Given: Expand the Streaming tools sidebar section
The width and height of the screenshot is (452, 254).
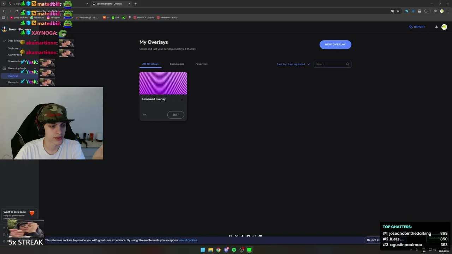Looking at the screenshot, I should (19, 68).
